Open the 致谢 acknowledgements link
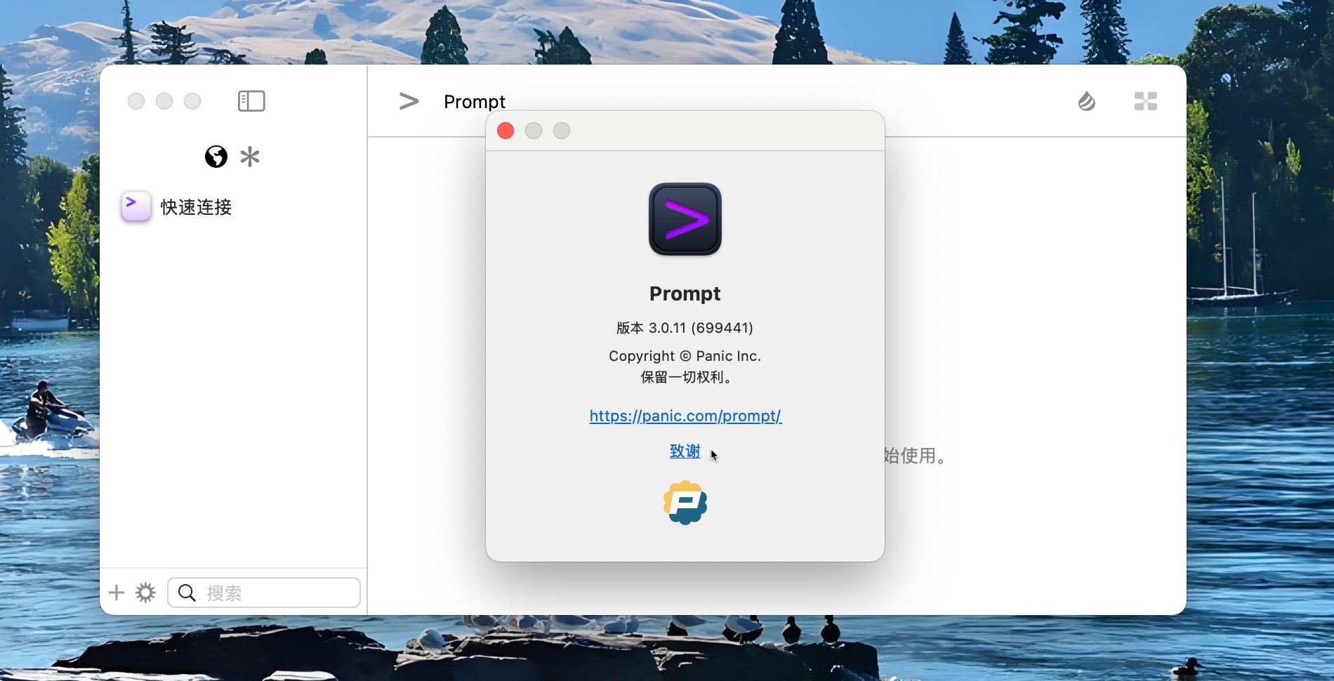This screenshot has width=1334, height=681. pos(685,451)
